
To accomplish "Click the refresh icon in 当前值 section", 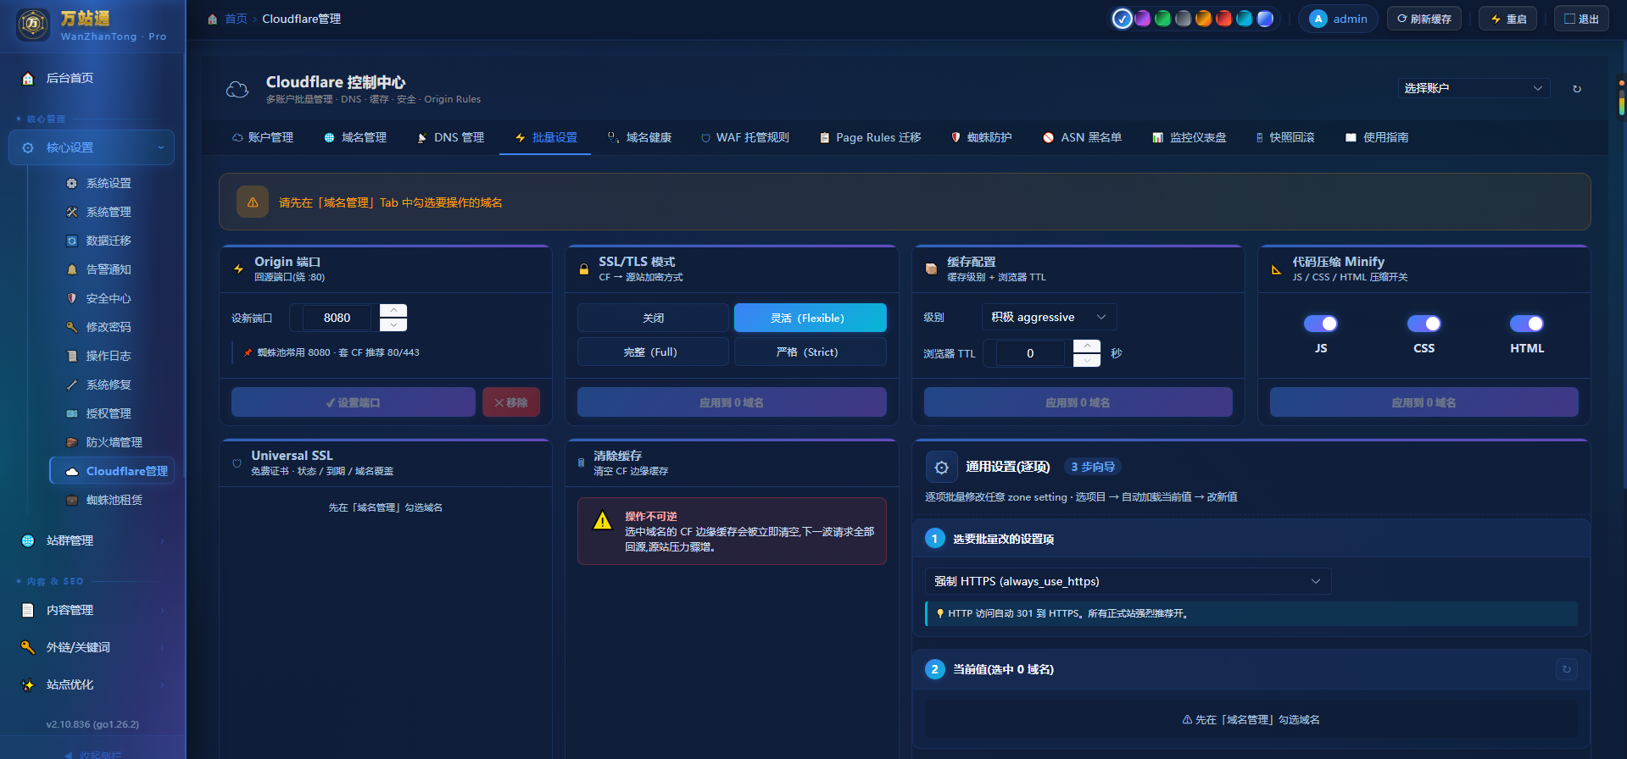I will click(x=1567, y=669).
